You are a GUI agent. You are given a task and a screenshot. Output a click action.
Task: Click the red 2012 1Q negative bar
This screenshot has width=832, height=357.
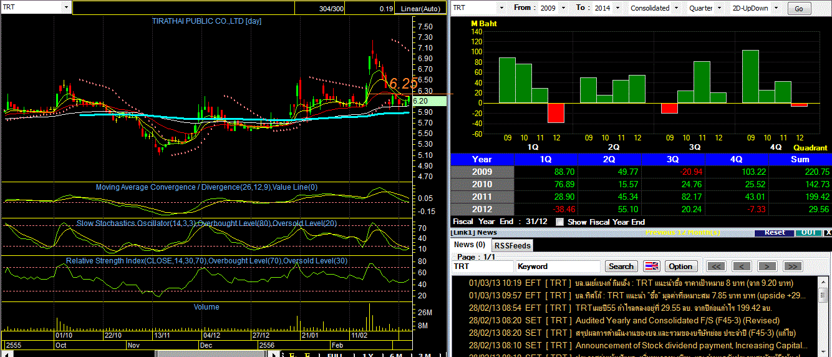[x=556, y=112]
